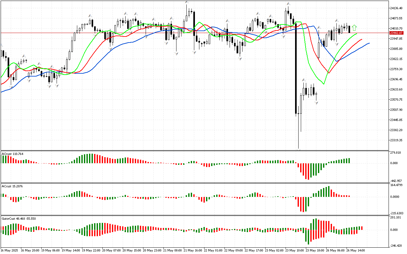Select the up fractal above 21 May peak
407x254 pixels.
186,3
